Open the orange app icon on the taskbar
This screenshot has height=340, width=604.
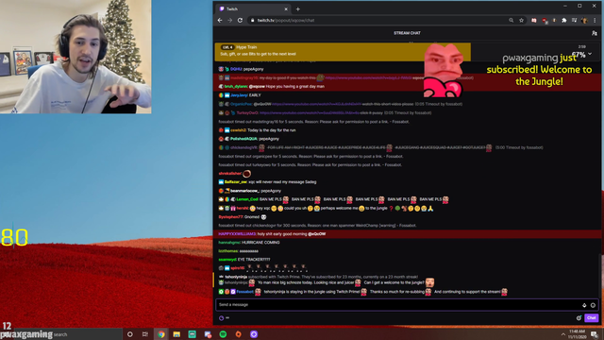point(239,334)
